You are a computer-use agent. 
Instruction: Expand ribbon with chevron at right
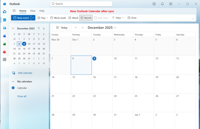[193, 19]
